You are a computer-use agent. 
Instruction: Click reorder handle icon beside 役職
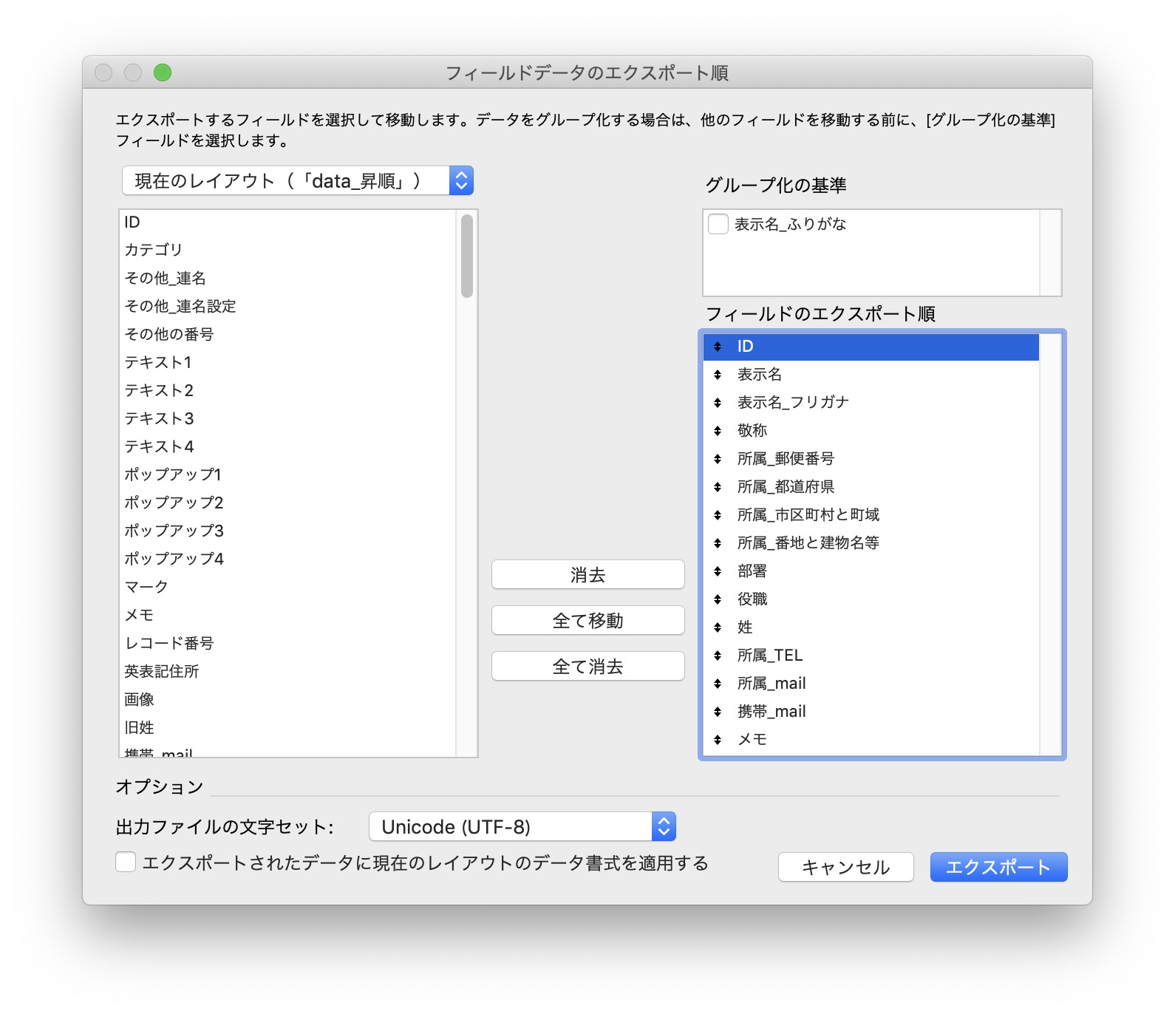coord(718,599)
